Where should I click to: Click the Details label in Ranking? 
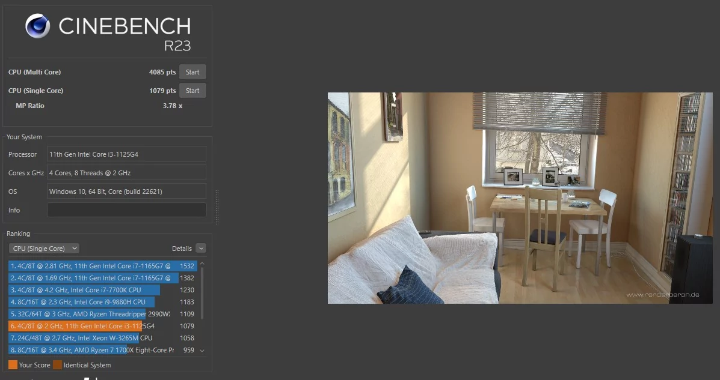(182, 249)
